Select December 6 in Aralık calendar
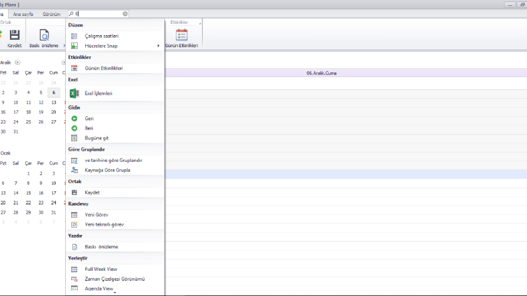This screenshot has width=527, height=296. coord(54,93)
